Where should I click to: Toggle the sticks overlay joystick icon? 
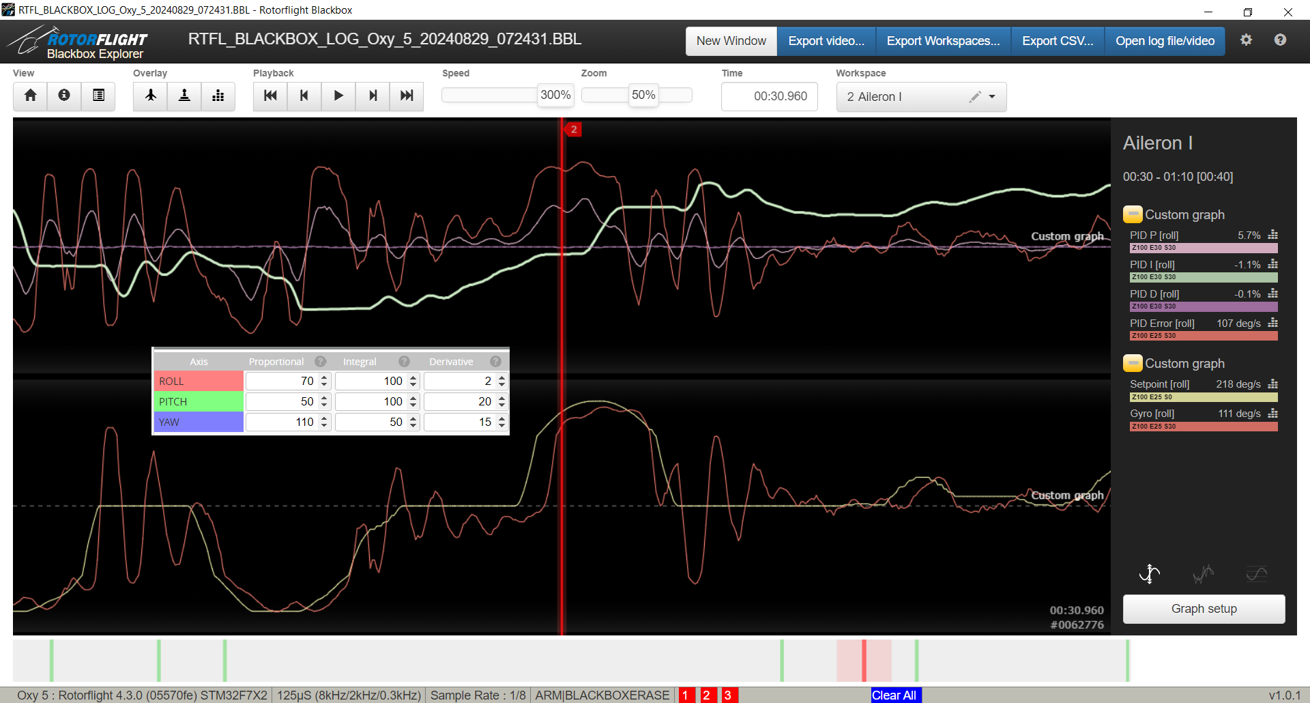click(x=184, y=96)
